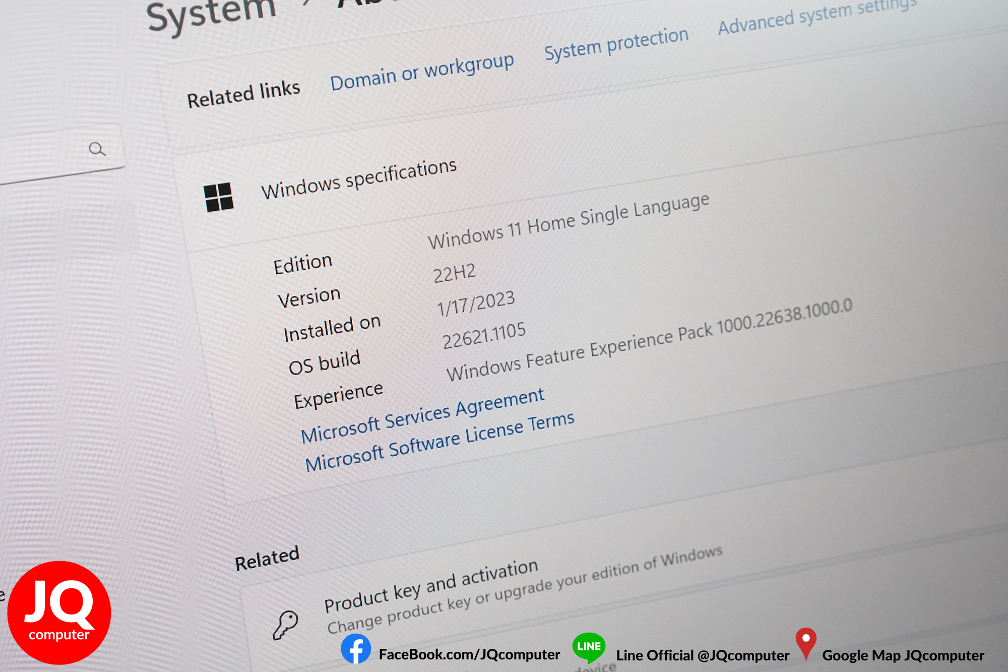Screen dimensions: 1008x672
Task: Click the Windows logo icon
Action: (x=219, y=197)
